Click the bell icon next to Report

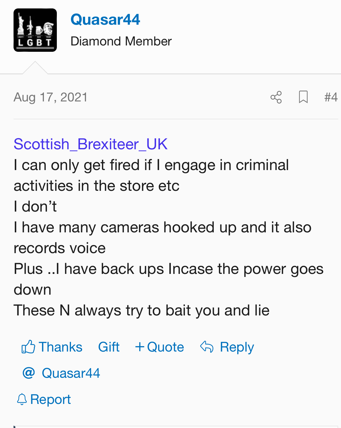22,399
